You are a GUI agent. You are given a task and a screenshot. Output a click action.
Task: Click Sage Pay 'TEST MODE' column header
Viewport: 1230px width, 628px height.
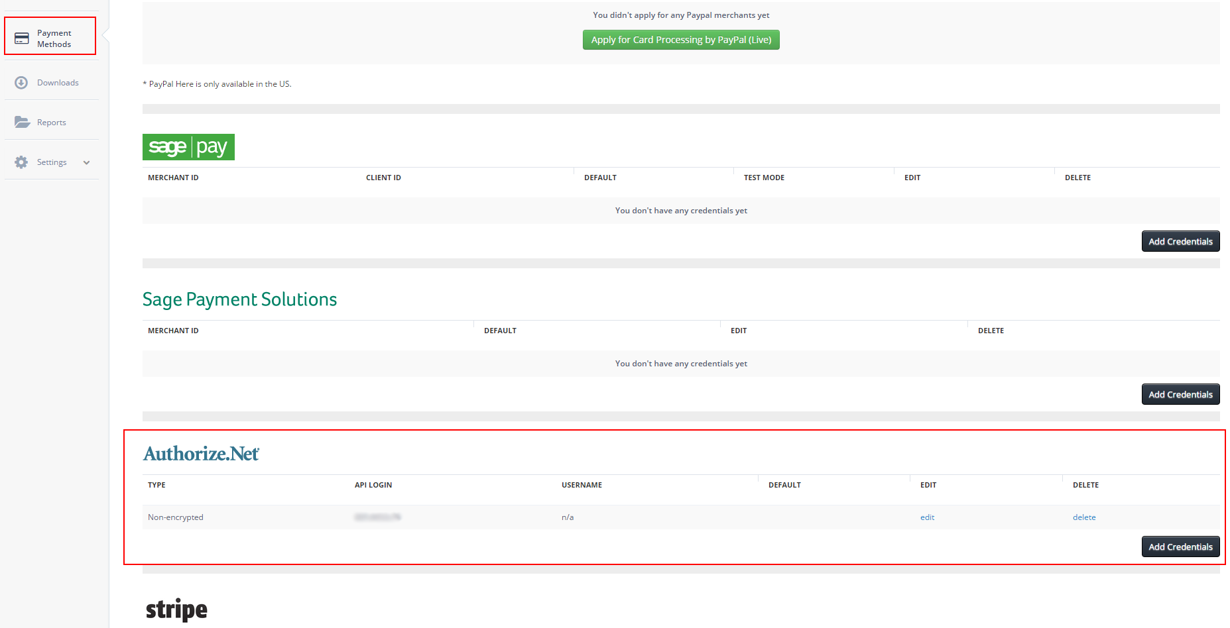(764, 178)
